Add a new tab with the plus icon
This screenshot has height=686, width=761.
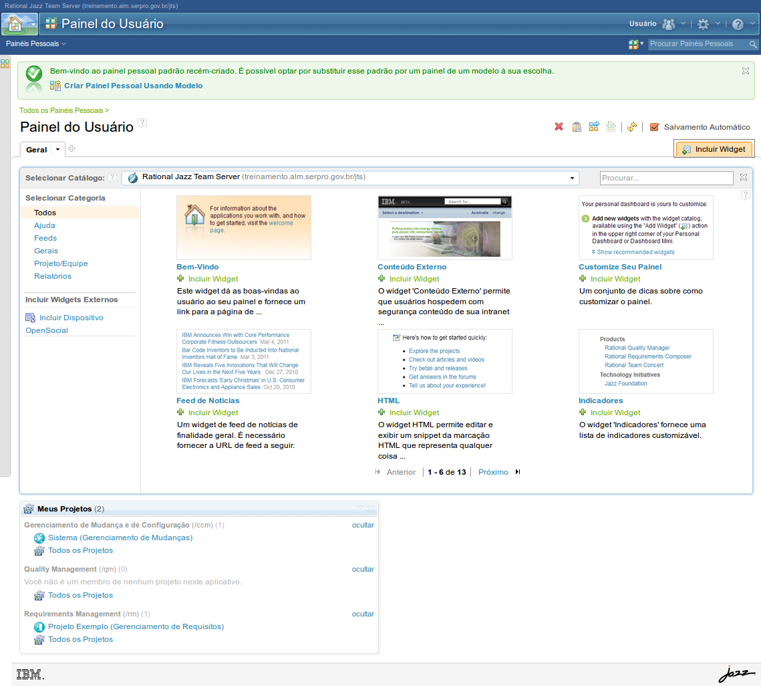(71, 148)
